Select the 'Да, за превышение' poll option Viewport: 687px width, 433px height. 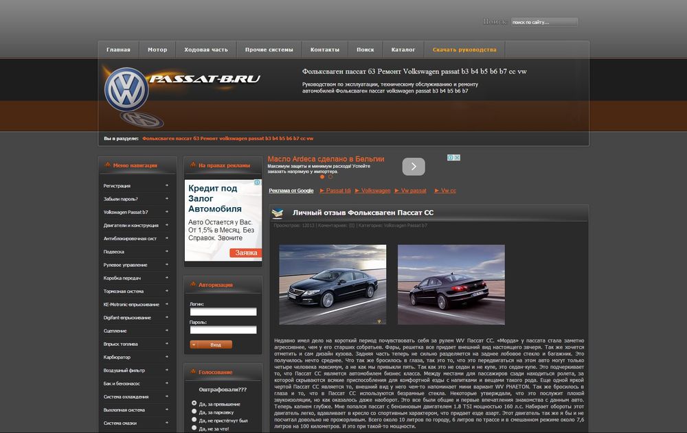(194, 403)
